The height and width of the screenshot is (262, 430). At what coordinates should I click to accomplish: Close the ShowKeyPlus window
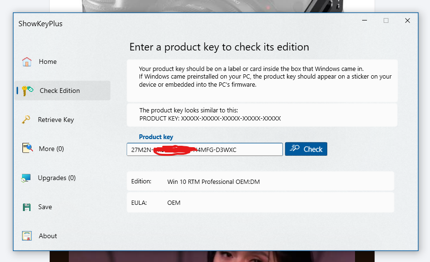[x=408, y=20]
